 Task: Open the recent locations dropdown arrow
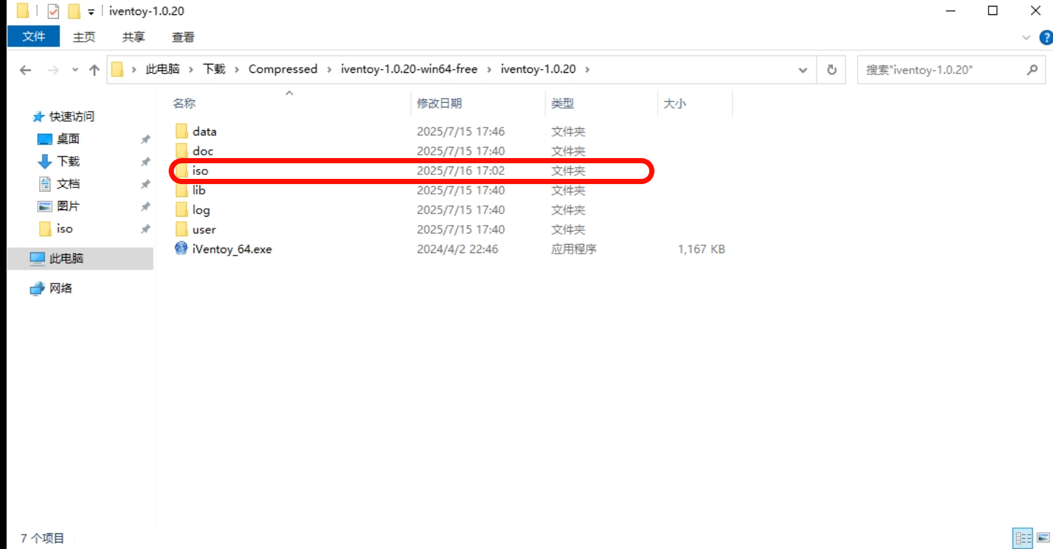point(75,70)
